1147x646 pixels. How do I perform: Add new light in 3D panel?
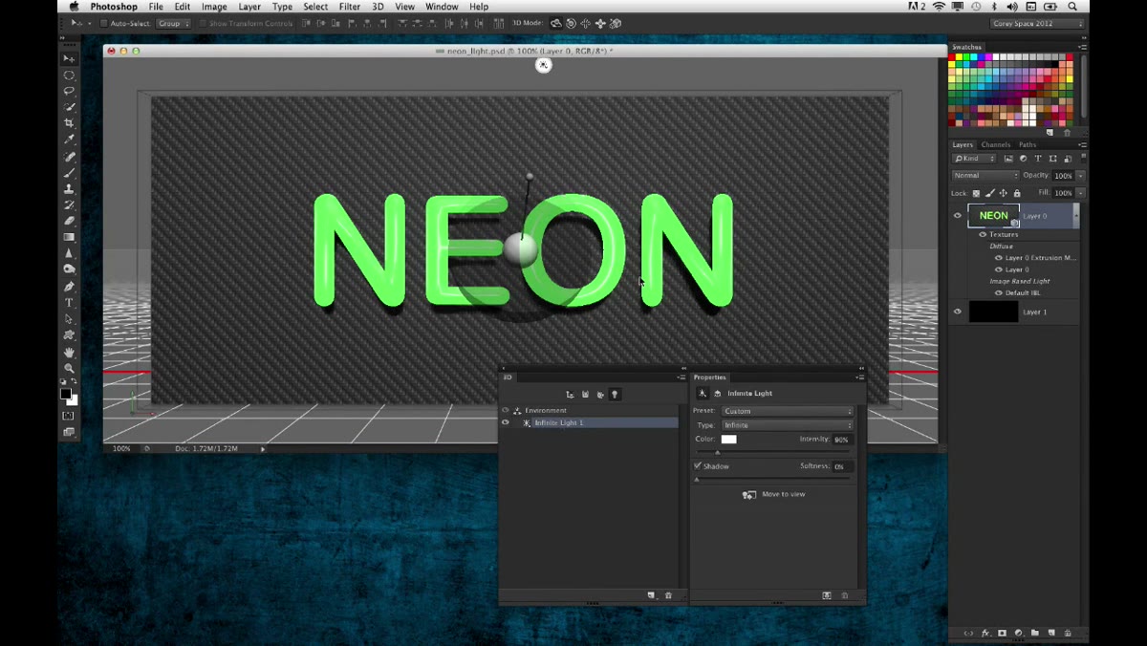pos(651,595)
